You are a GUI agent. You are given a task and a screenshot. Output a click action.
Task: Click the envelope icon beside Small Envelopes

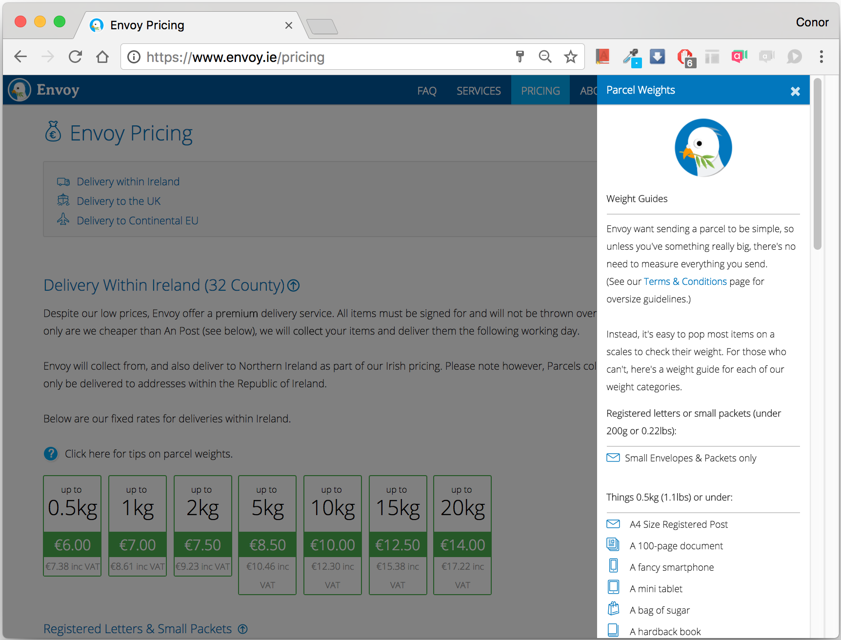click(613, 458)
